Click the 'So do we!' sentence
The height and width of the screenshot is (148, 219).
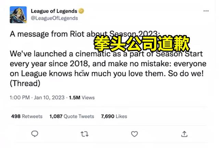point(186,73)
